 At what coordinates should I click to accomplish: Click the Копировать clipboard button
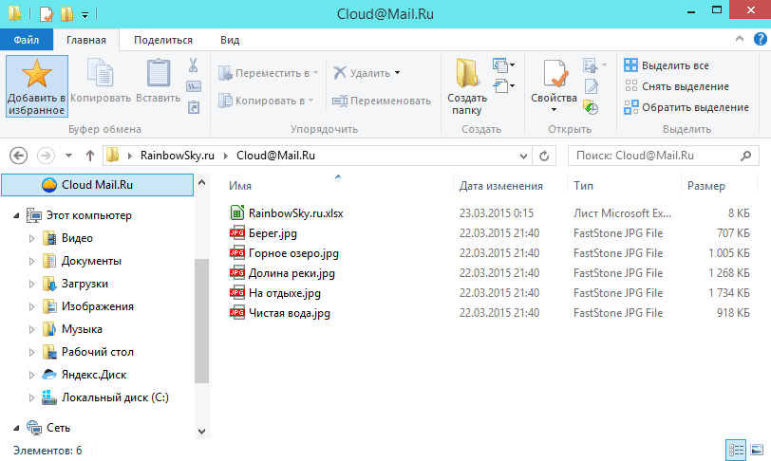click(101, 81)
